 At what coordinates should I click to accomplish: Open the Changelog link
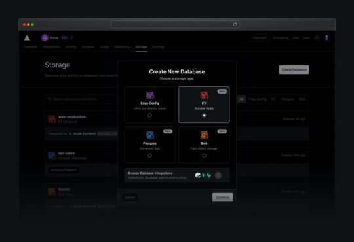(x=281, y=38)
